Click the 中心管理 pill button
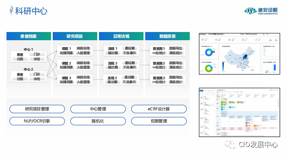 pyautogui.click(x=98, y=109)
